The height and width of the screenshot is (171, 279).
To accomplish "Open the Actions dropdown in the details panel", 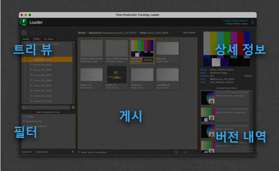I will [x=248, y=76].
